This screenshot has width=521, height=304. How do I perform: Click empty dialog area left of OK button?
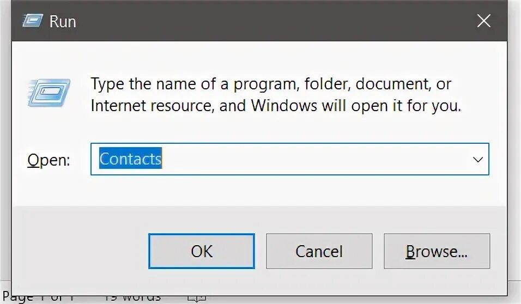(80, 251)
